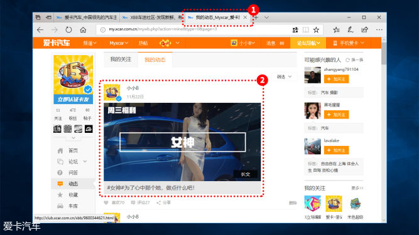The height and width of the screenshot is (235, 419).
Task: Click the 爱卡汽车 site logo
Action: point(57,43)
